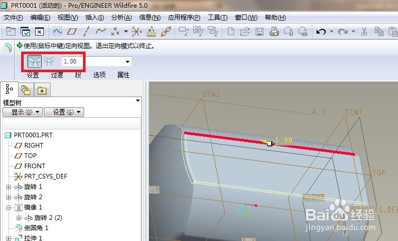
Task: Open the 工具(T) menu
Action: pos(218,18)
